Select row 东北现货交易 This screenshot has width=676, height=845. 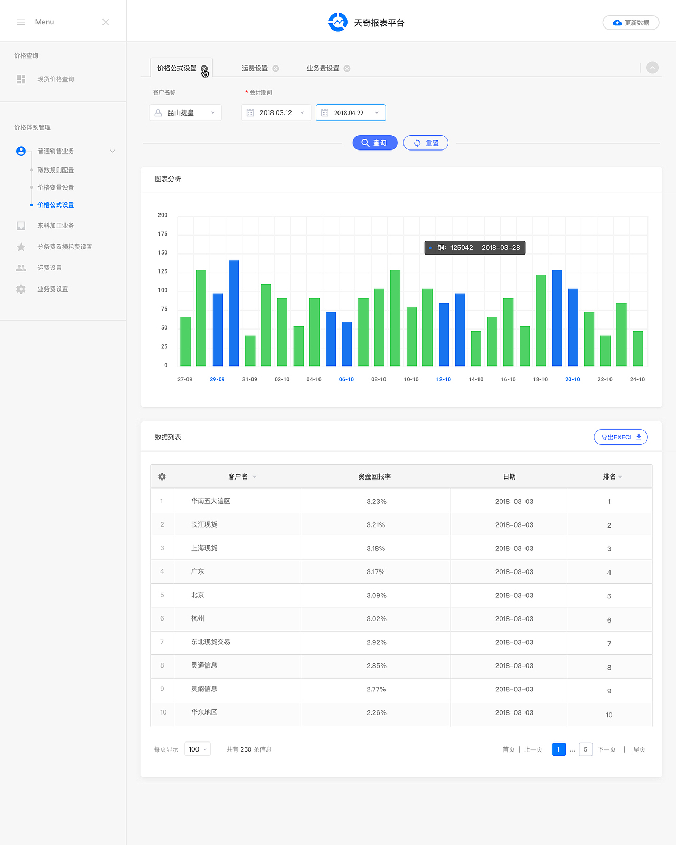pos(401,642)
